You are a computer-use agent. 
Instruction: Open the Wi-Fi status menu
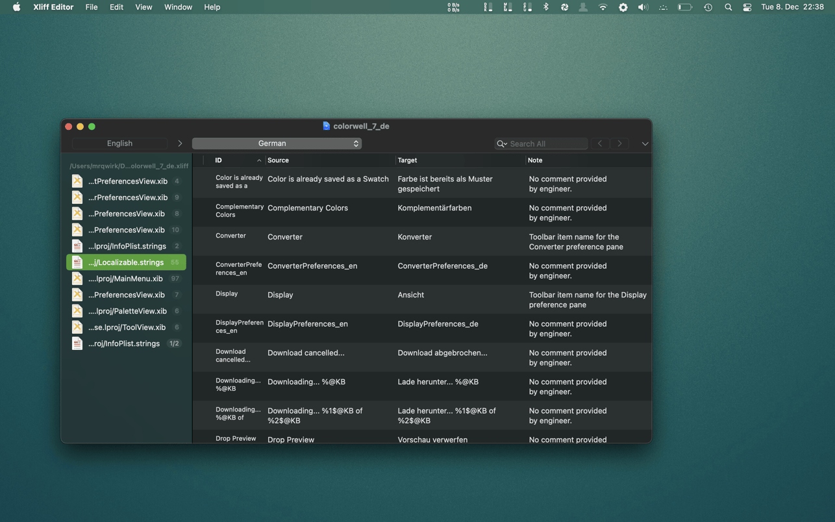tap(603, 7)
